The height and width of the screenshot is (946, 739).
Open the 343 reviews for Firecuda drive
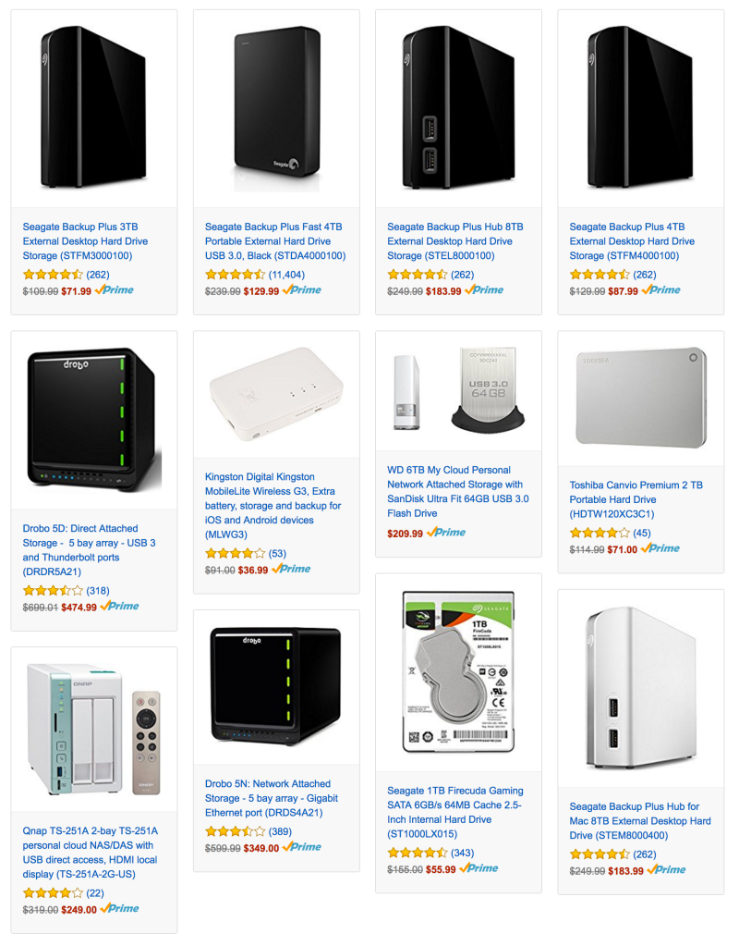click(462, 854)
